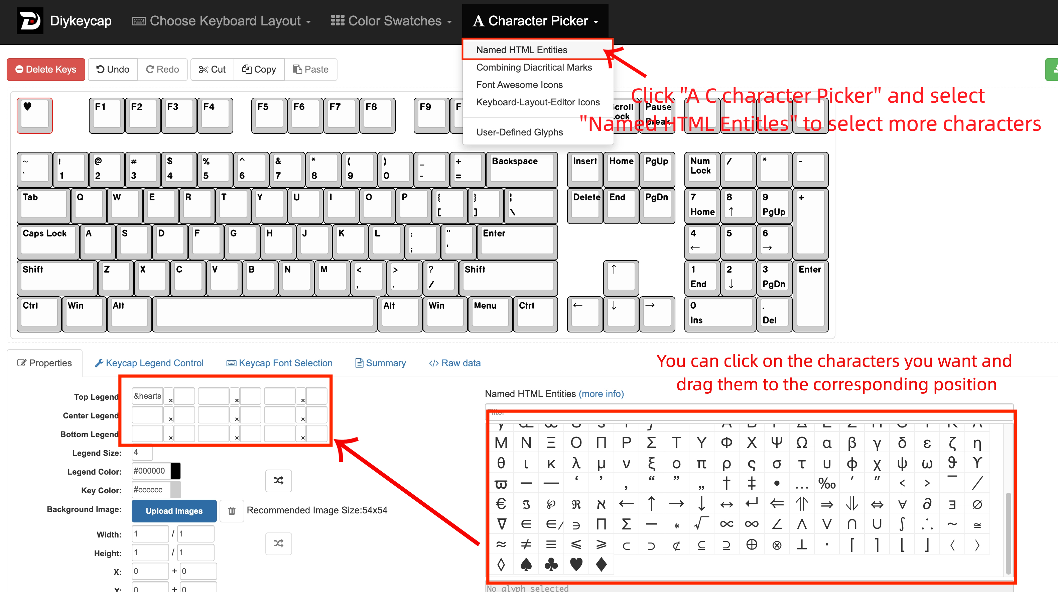Viewport: 1058px width, 592px height.
Task: Pick the Euro sign glyph
Action: [x=501, y=504]
